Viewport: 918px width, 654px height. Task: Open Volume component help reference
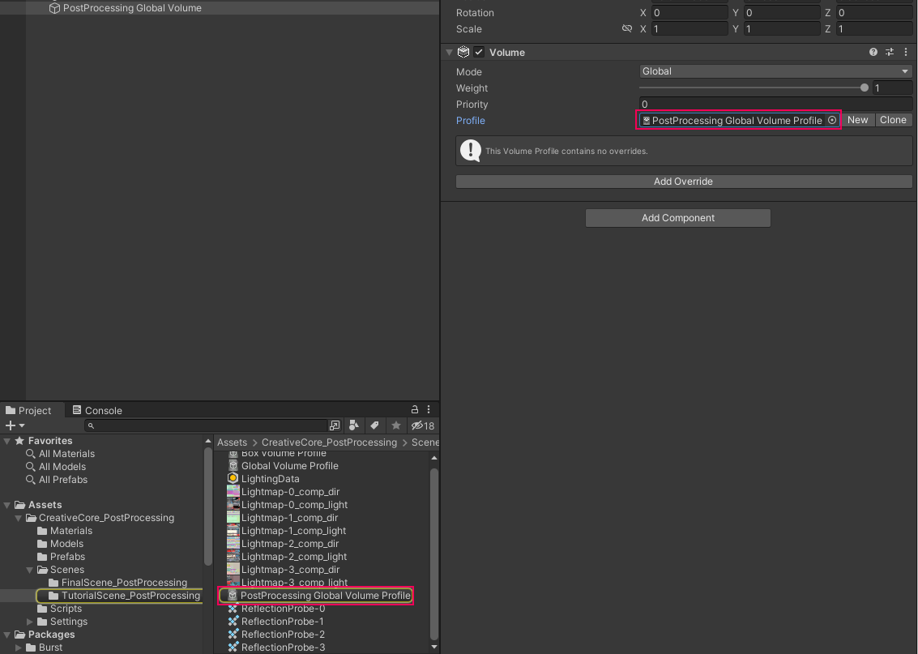pyautogui.click(x=873, y=52)
